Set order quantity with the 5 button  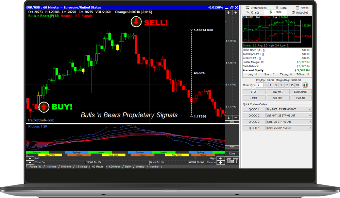tap(281, 85)
